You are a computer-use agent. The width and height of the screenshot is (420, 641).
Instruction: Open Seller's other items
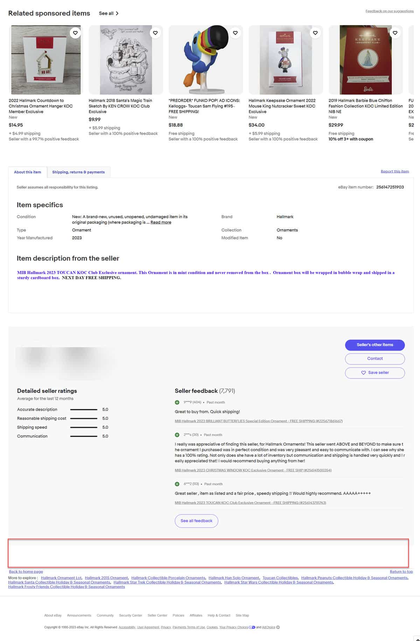374,345
